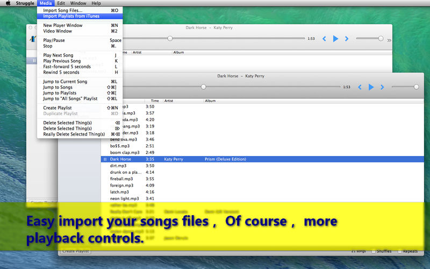Select the Dark Horse song row
Viewport: 430px width, 269px height.
[262, 159]
